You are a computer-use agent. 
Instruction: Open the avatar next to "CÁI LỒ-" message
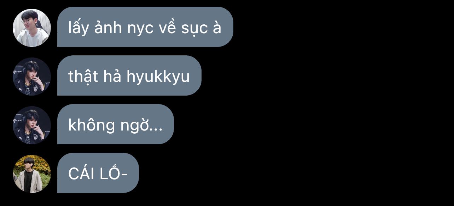(x=32, y=174)
